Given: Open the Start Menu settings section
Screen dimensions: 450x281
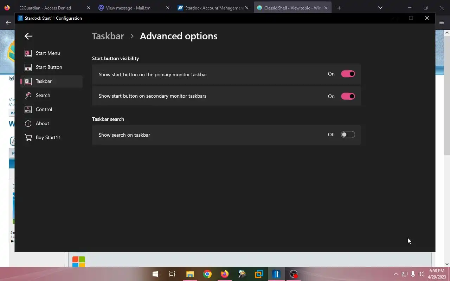Looking at the screenshot, I should tap(52, 53).
